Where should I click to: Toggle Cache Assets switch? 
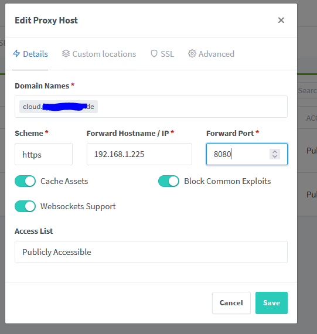pyautogui.click(x=25, y=181)
